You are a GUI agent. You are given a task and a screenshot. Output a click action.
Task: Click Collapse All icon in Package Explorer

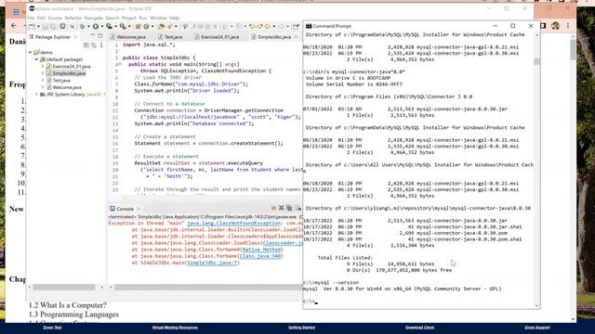point(86,45)
